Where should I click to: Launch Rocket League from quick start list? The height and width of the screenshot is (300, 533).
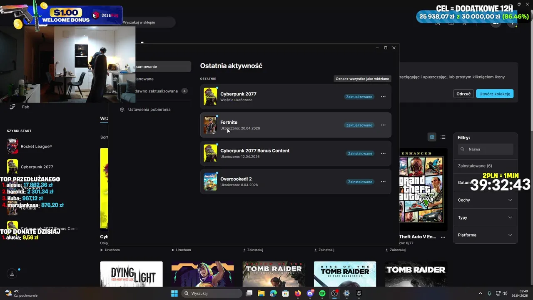pos(30,146)
